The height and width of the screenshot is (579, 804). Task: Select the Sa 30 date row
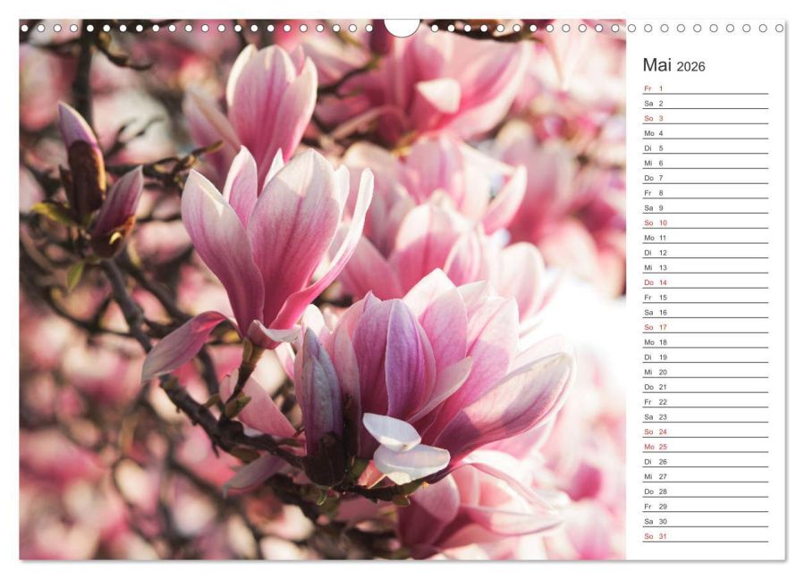706,521
